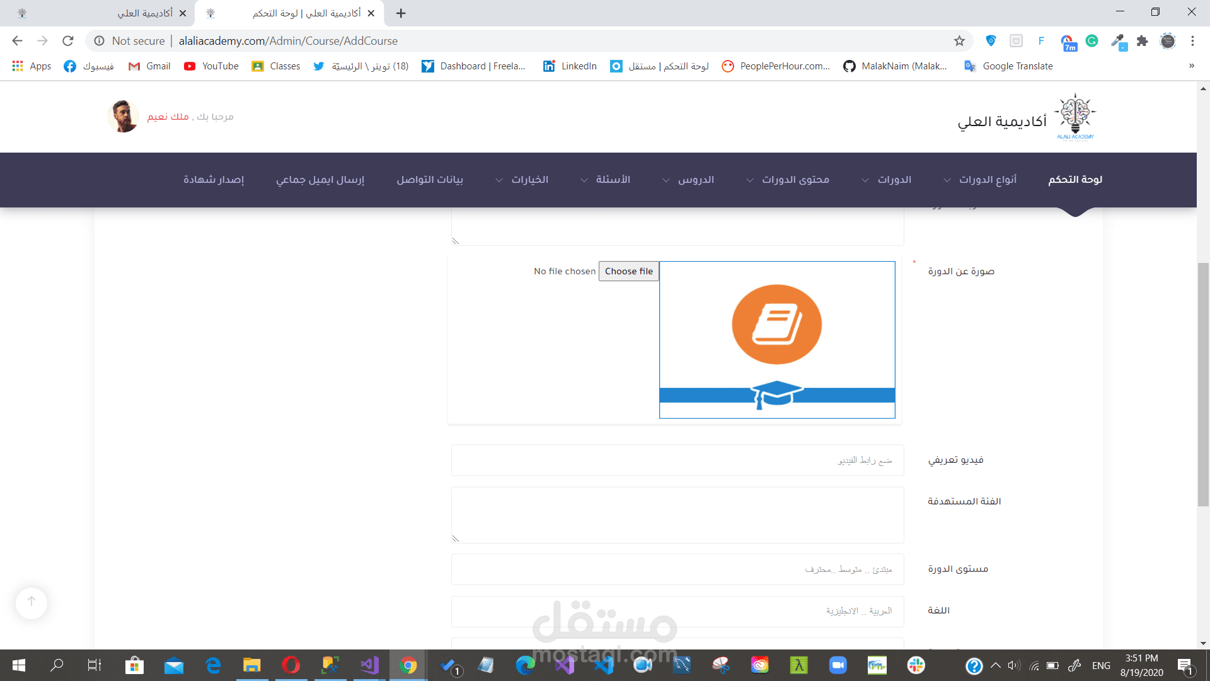Click the intro video link input field
This screenshot has height=681, width=1210.
(x=677, y=460)
